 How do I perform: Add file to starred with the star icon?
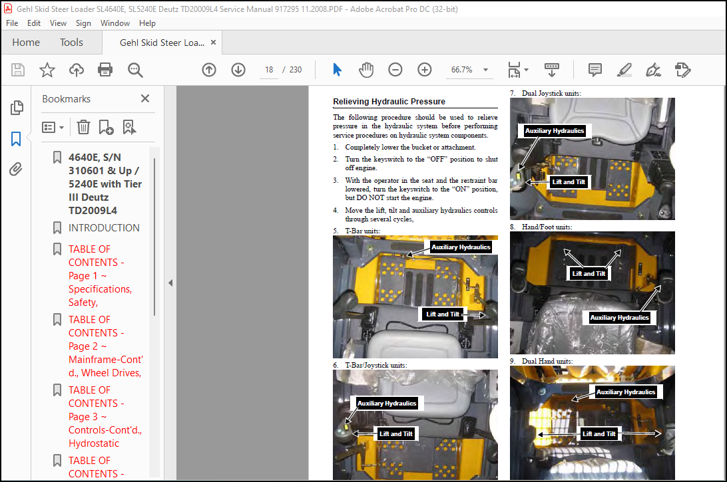[x=47, y=70]
